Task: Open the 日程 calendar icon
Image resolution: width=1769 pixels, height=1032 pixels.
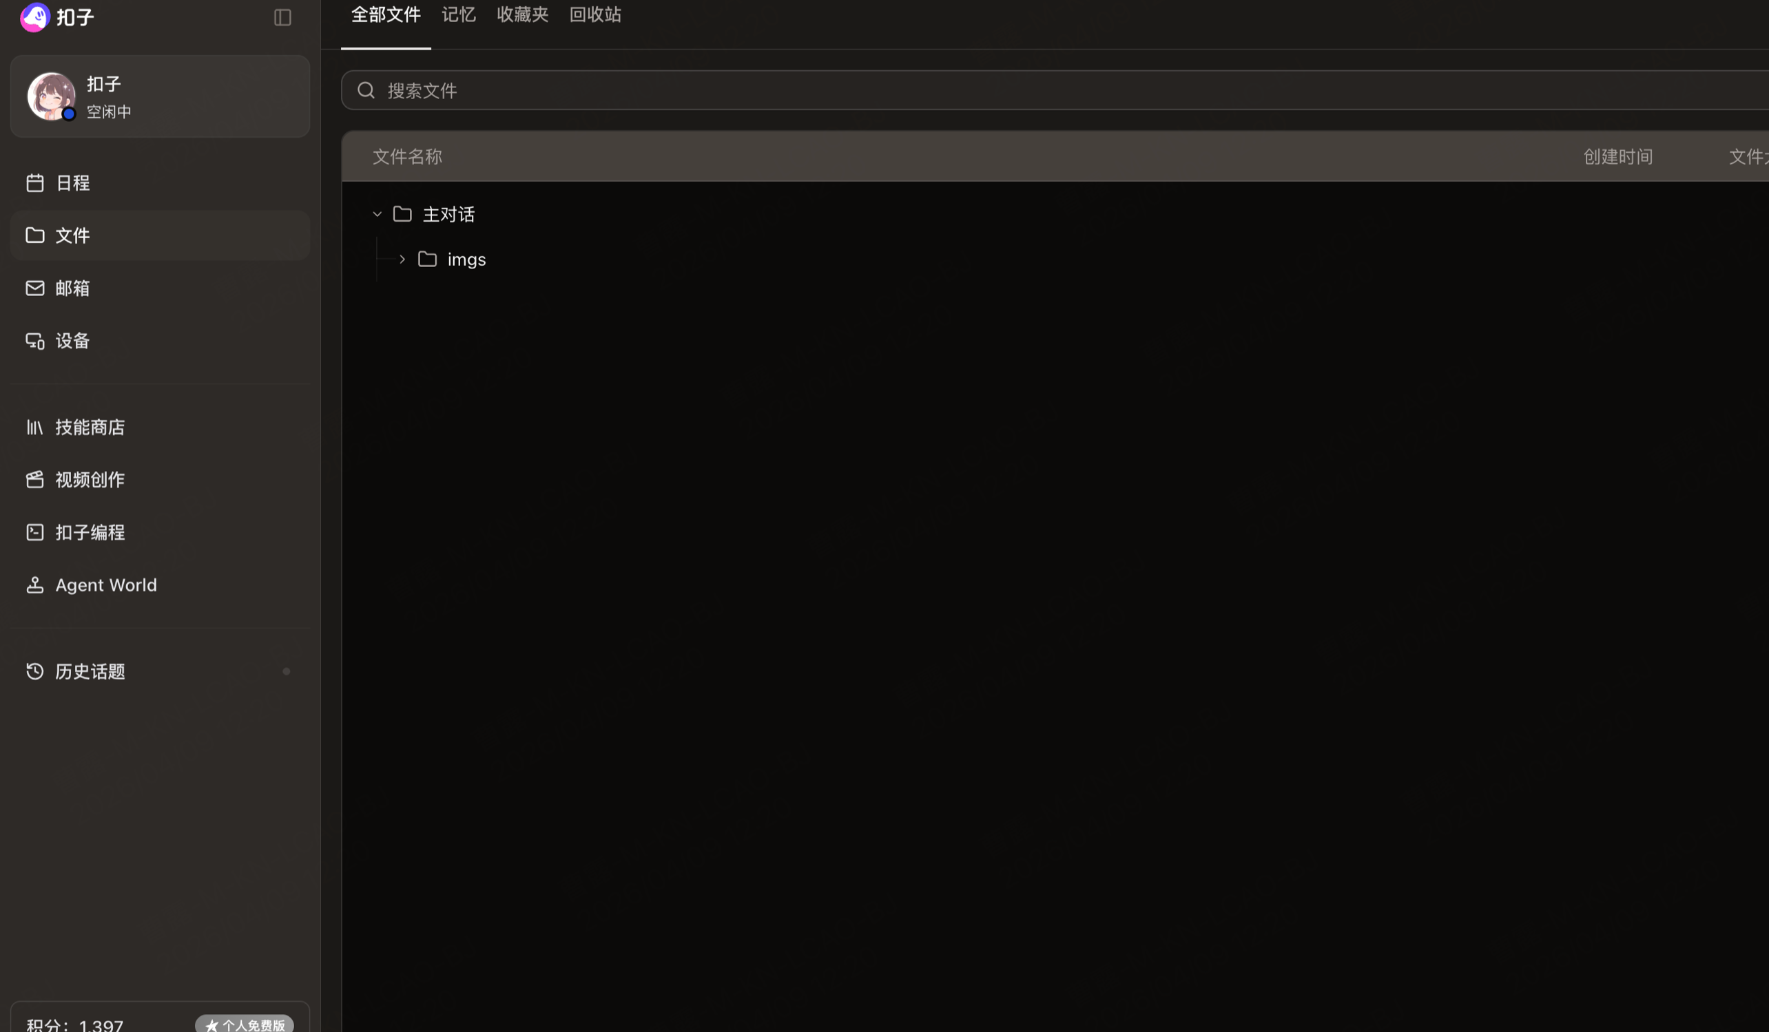Action: click(x=35, y=183)
